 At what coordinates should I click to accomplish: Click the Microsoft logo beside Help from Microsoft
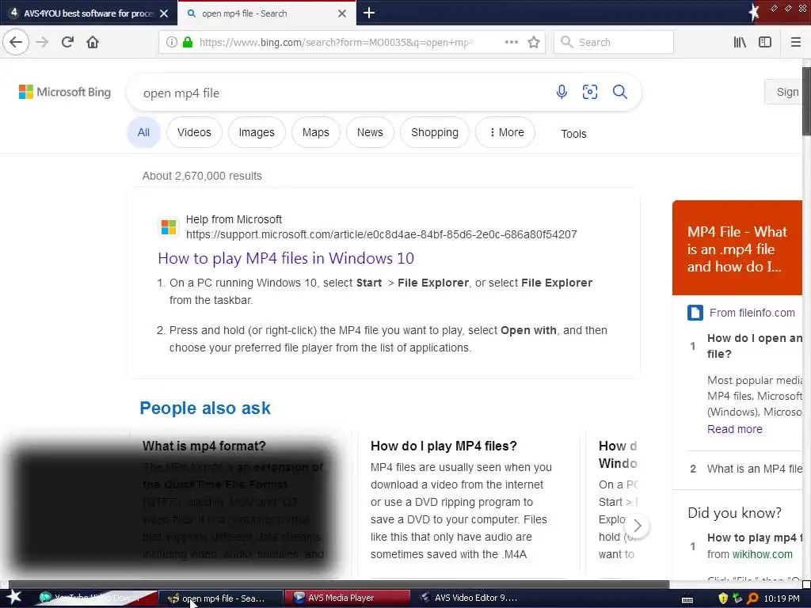point(168,227)
